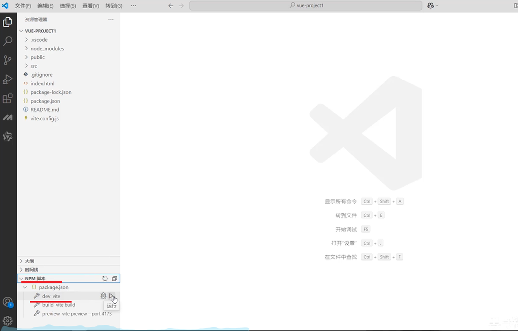
Task: Open the dropdown arrow next to Copilot icon
Action: tap(437, 6)
